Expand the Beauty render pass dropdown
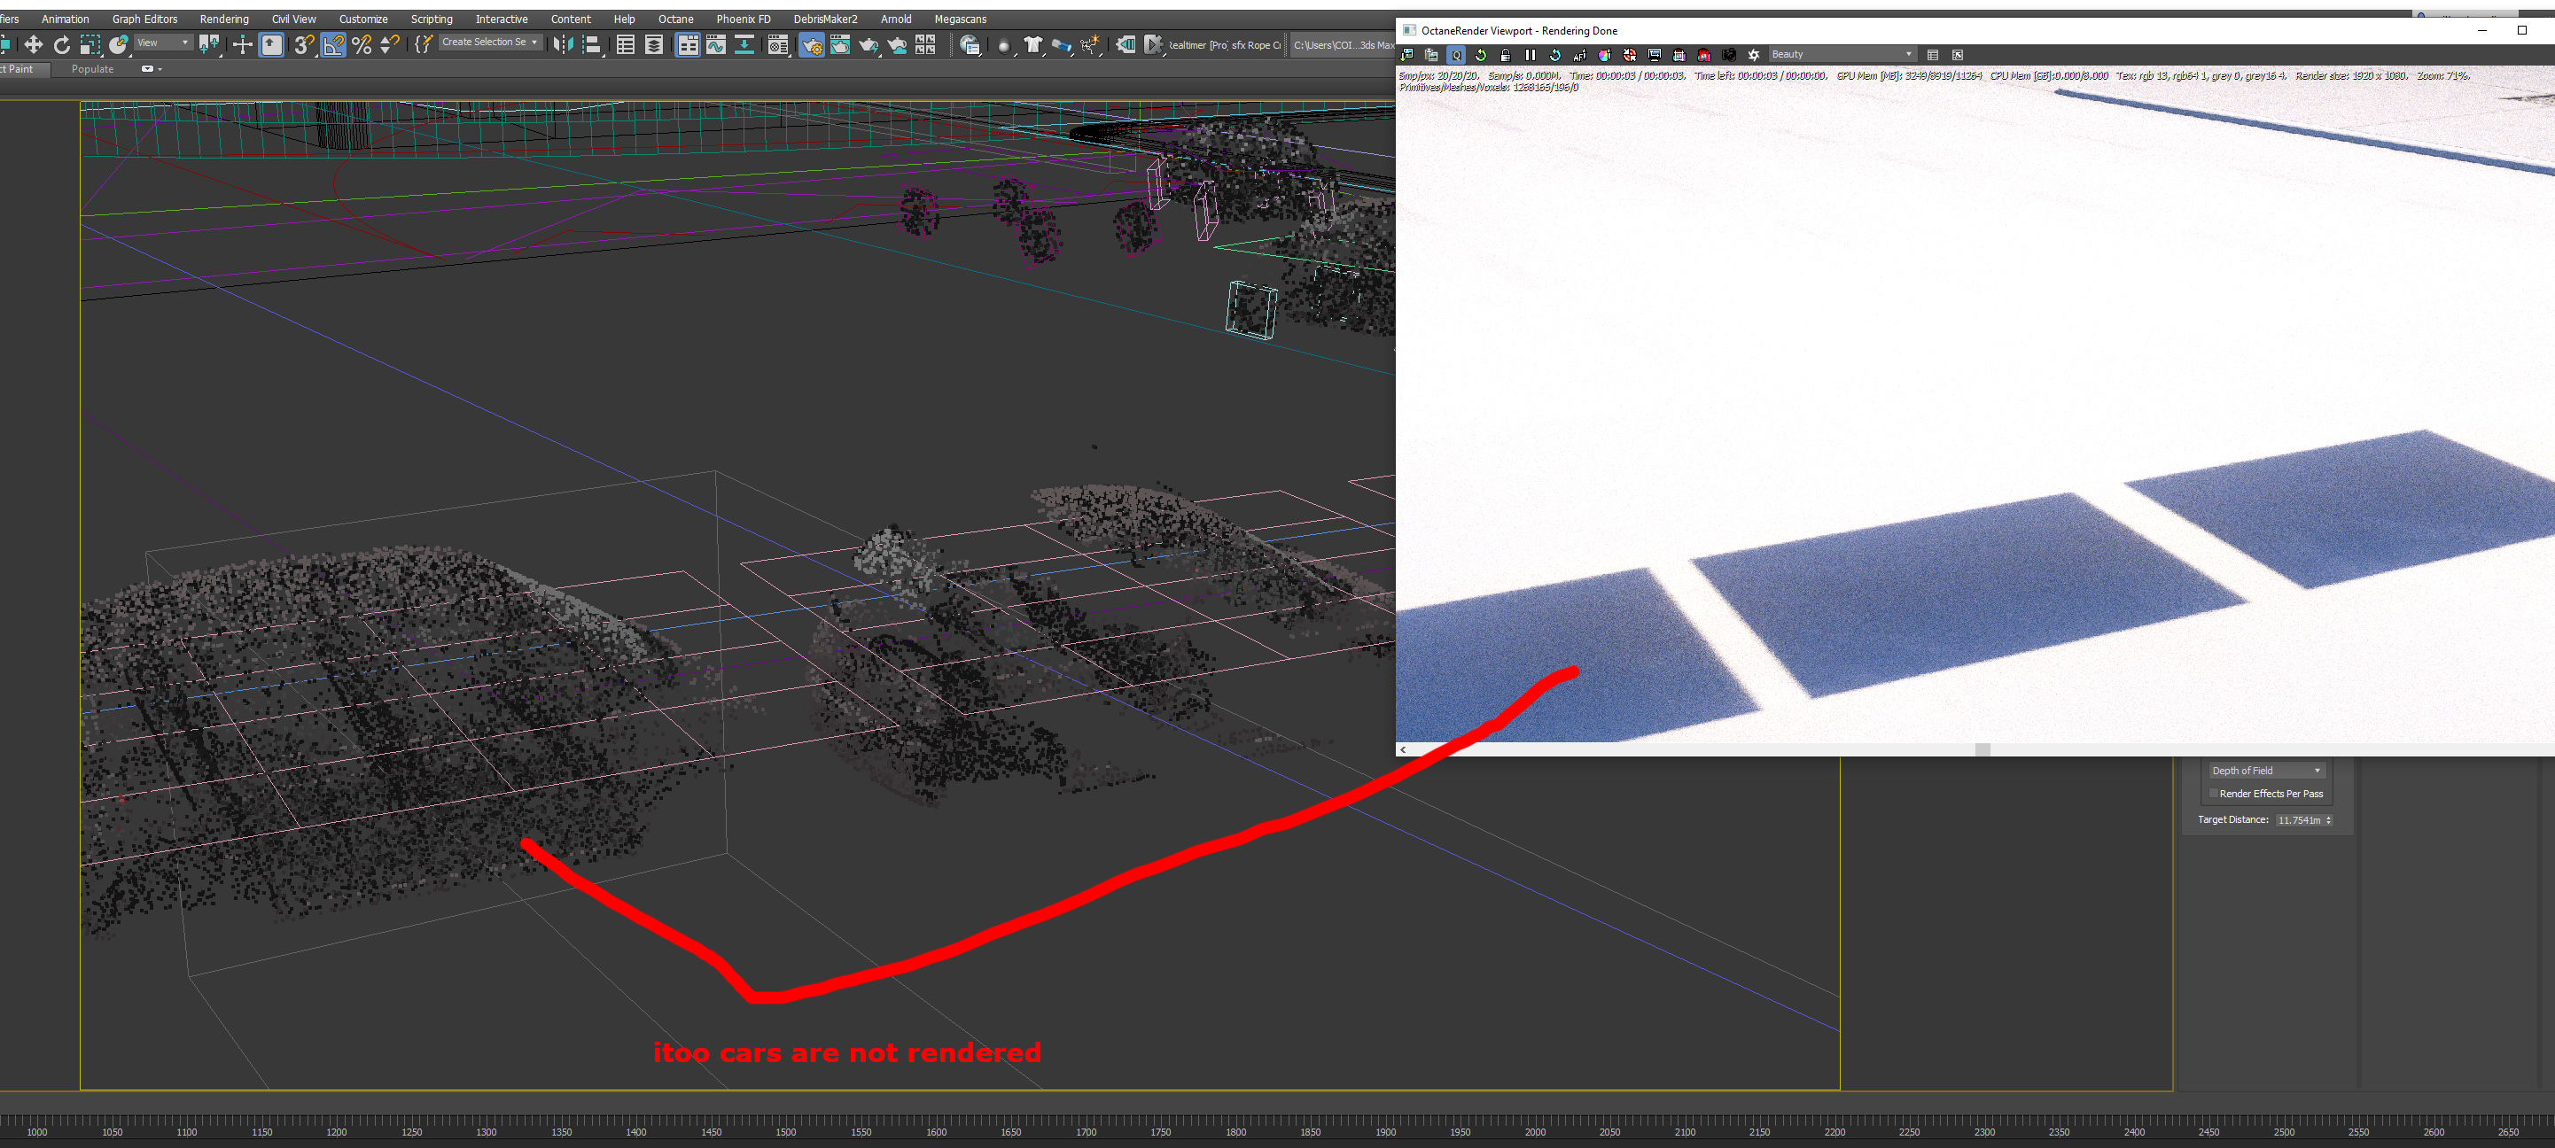 click(1842, 55)
